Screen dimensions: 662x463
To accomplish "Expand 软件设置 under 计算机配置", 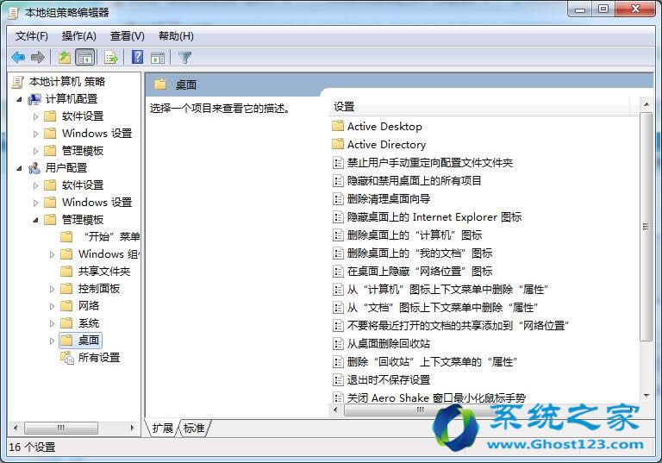I will [35, 116].
